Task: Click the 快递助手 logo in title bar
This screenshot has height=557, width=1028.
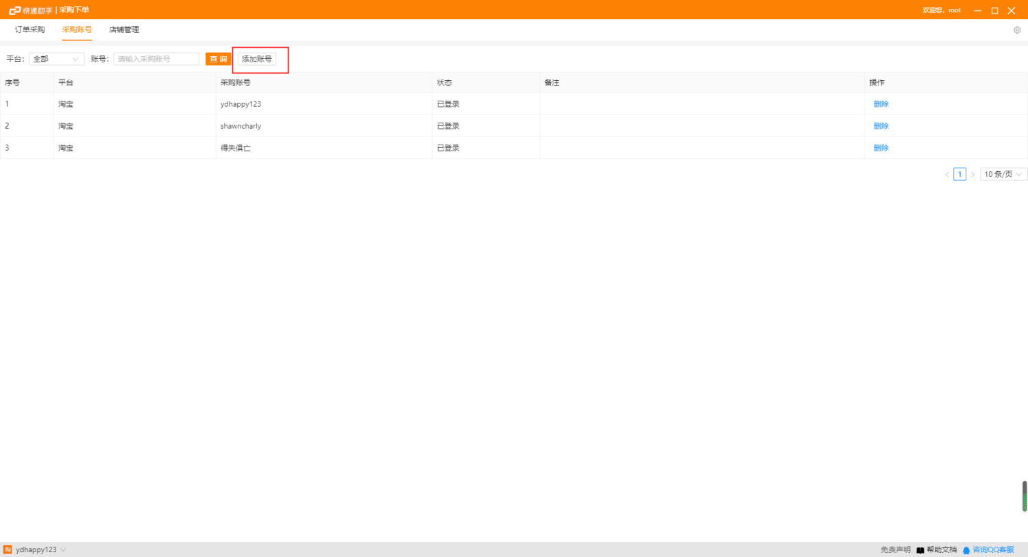Action: click(x=30, y=10)
